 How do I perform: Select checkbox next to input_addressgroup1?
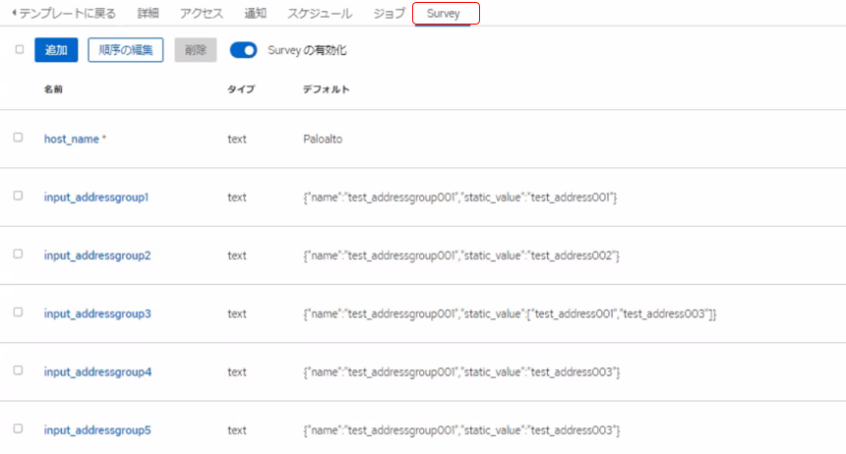click(x=18, y=196)
